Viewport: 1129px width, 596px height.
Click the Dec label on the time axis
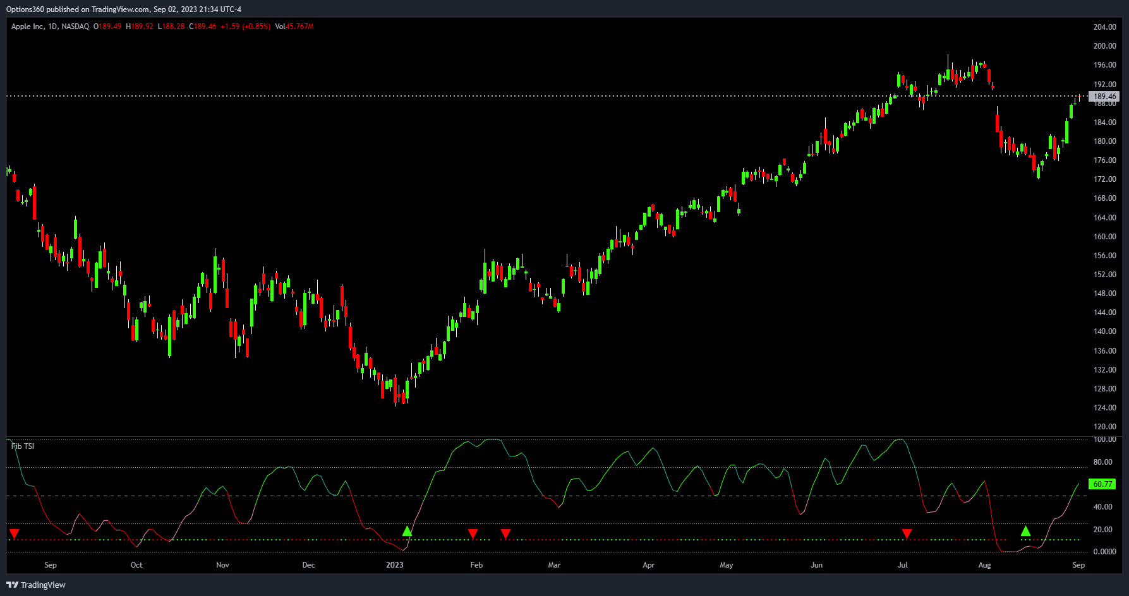pyautogui.click(x=308, y=565)
